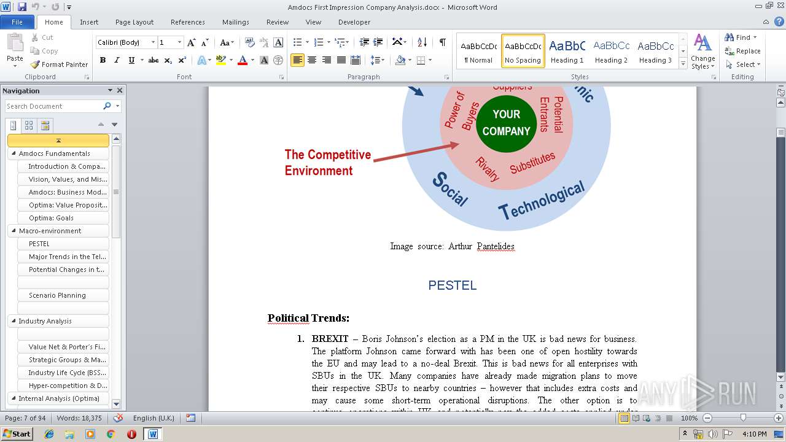Apply paragraph shading
Image resolution: width=786 pixels, height=442 pixels.
(400, 60)
